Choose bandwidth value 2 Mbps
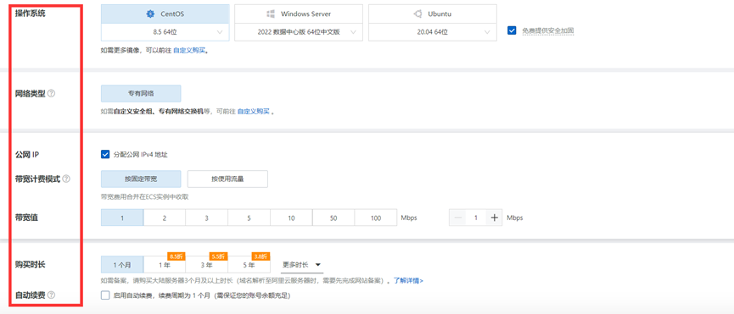Screen dimensions: 734x314 165,218
